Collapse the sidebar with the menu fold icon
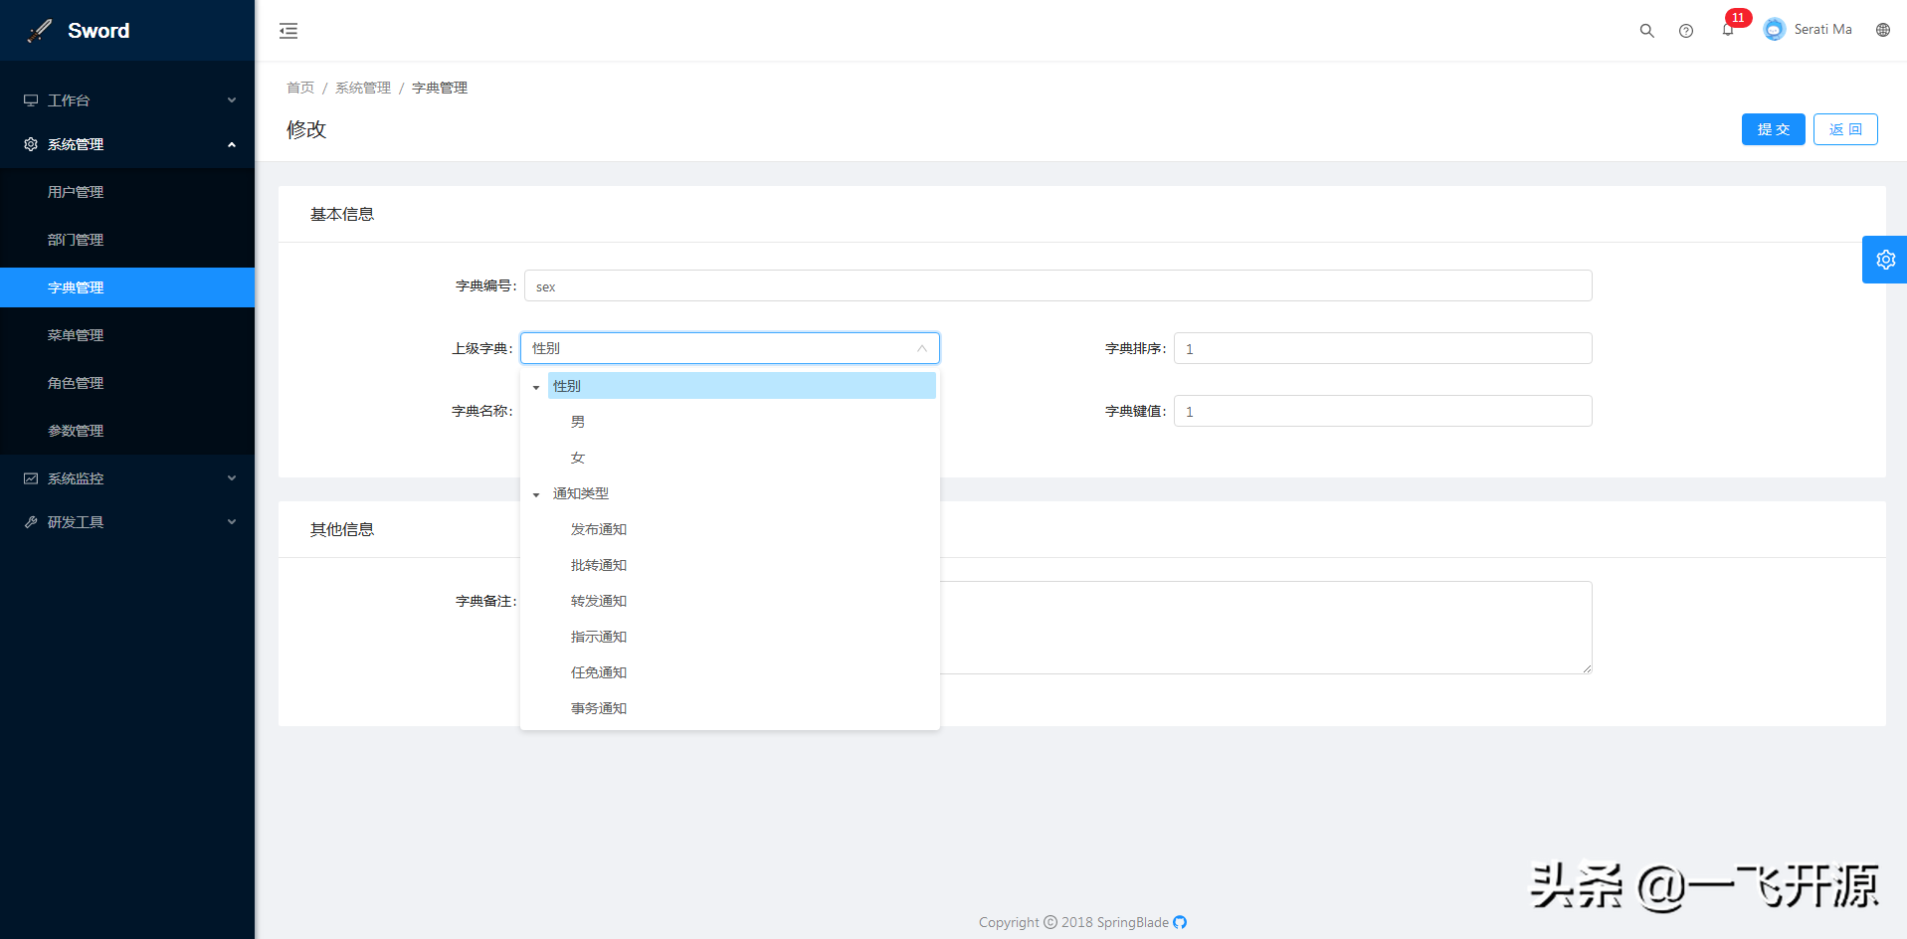 (288, 31)
